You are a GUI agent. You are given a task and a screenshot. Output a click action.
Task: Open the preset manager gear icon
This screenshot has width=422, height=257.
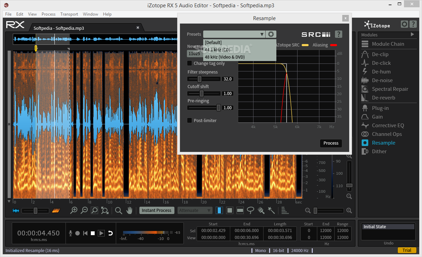click(271, 34)
